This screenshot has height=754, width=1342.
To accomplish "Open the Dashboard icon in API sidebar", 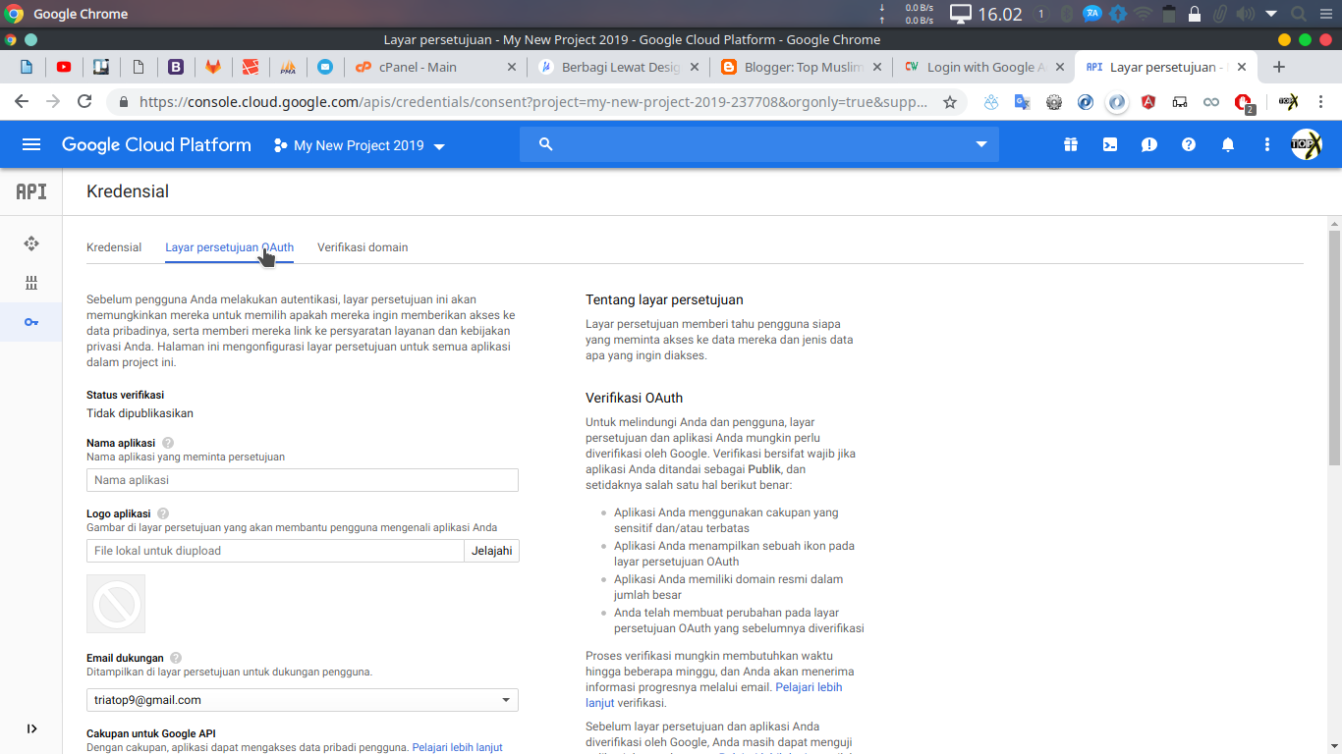I will (31, 243).
